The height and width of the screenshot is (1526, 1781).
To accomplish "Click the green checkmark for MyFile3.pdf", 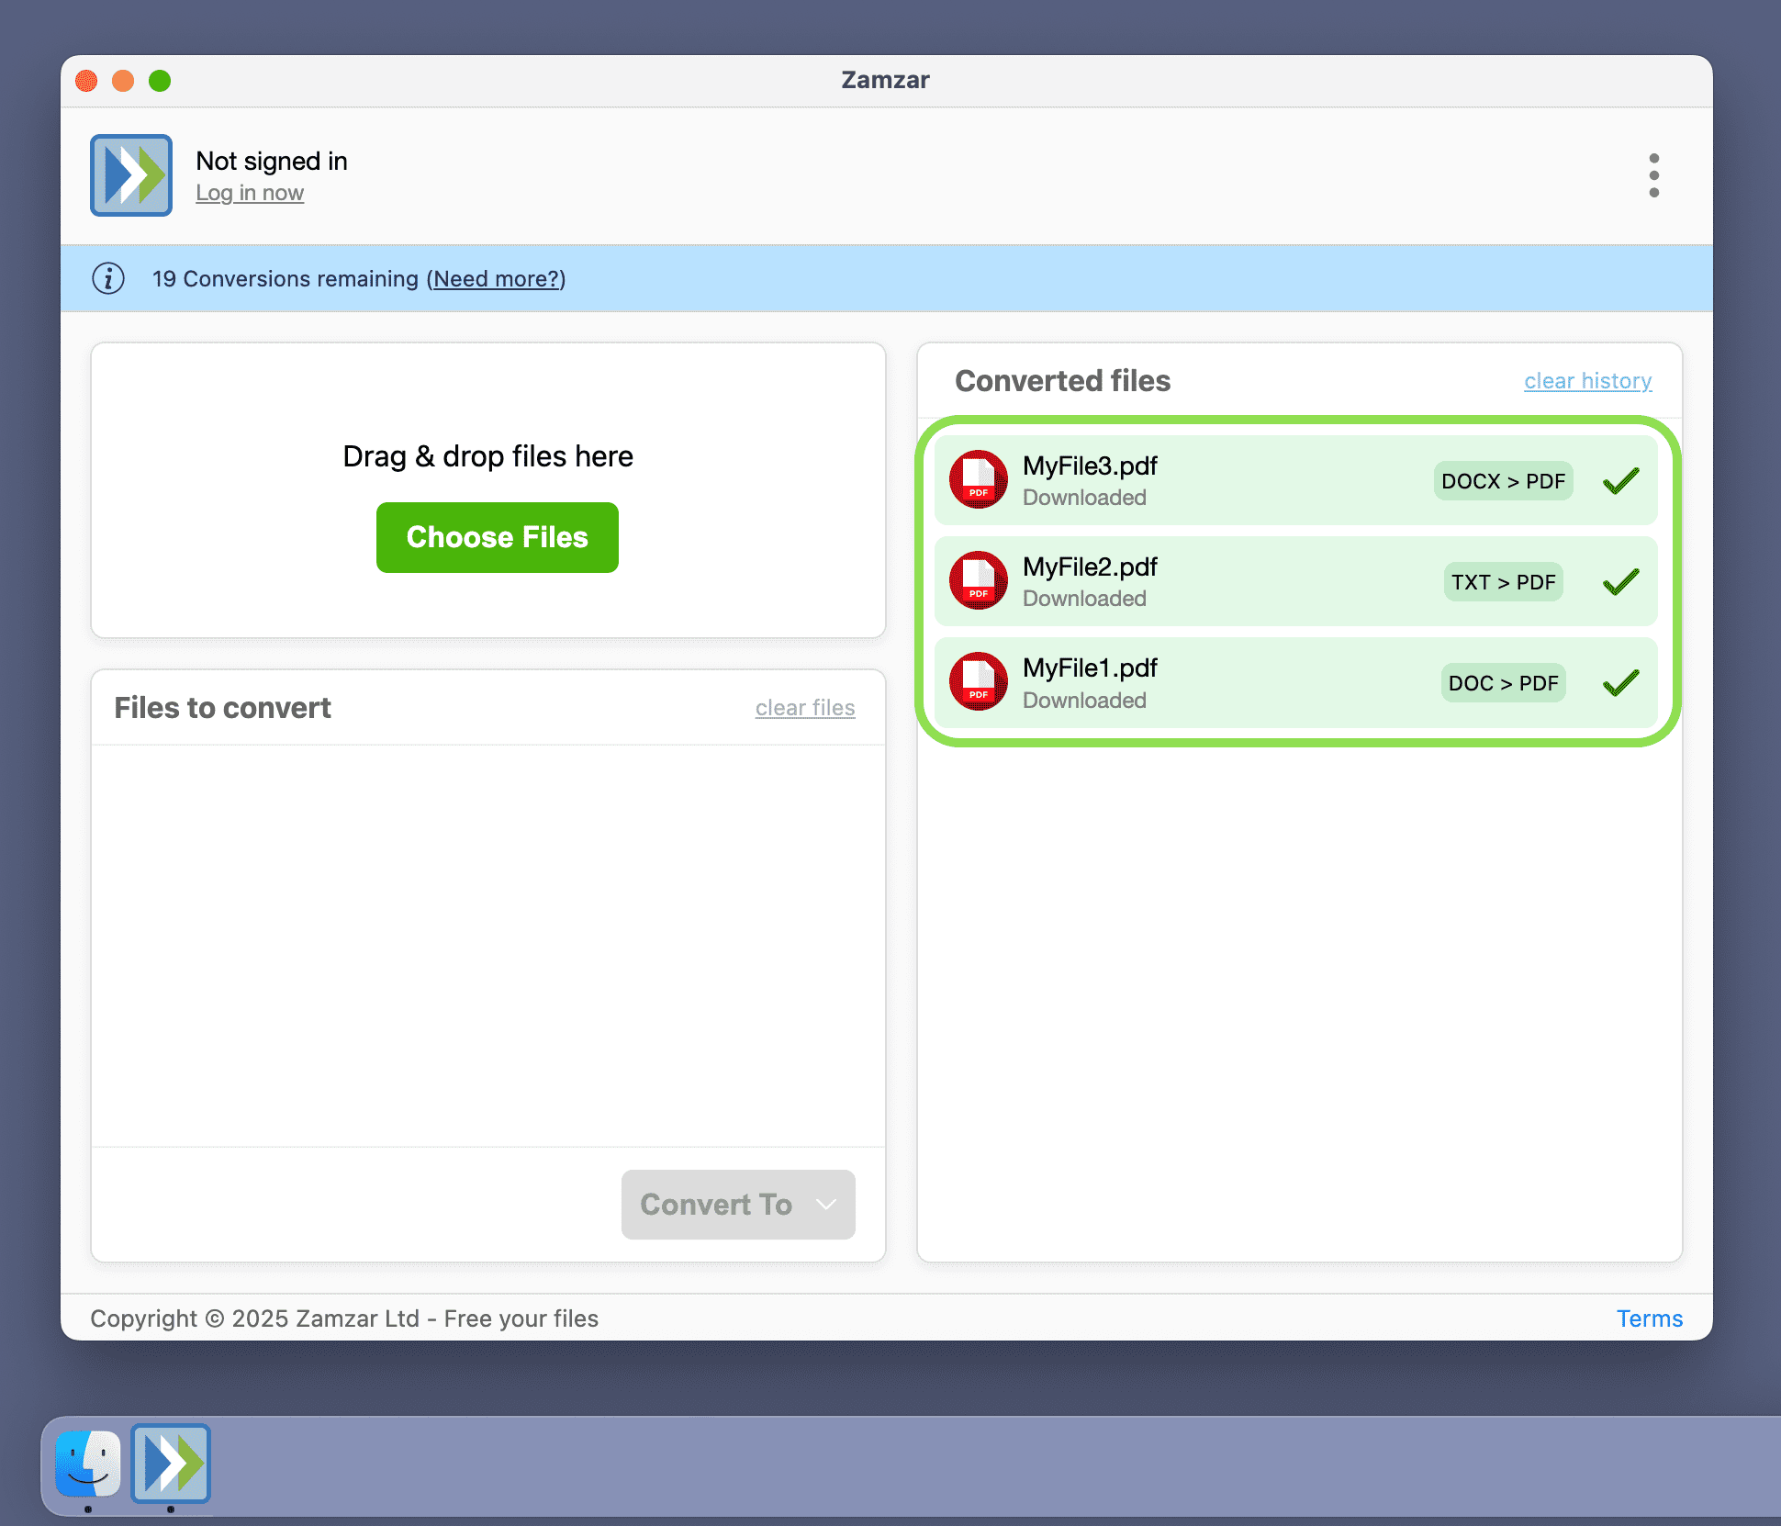I will coord(1620,479).
